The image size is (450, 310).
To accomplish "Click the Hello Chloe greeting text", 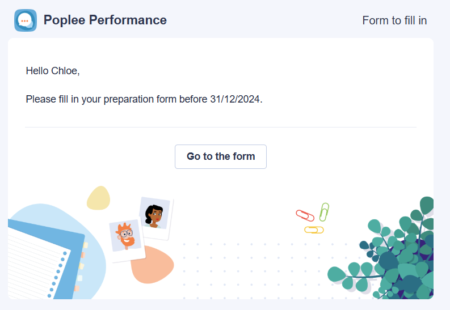I will coord(53,71).
